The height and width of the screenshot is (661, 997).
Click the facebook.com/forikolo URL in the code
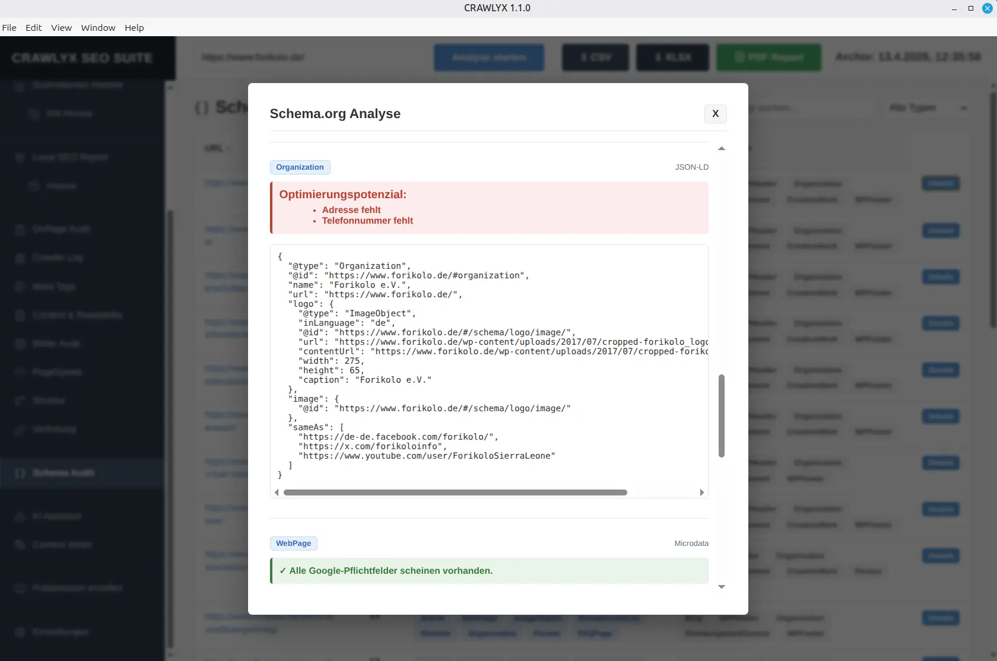click(x=398, y=437)
